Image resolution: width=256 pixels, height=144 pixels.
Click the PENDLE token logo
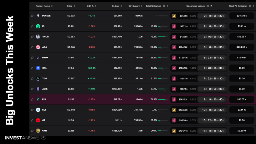[x=38, y=16]
